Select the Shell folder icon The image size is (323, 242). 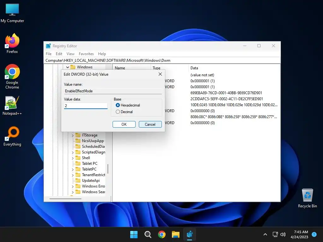point(78,158)
